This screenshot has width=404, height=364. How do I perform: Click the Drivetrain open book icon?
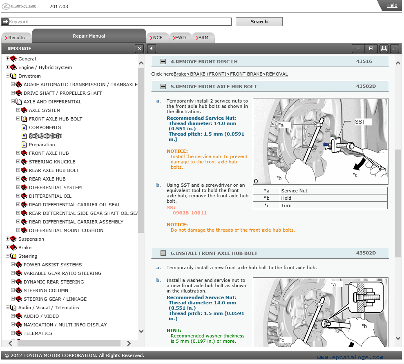(13, 76)
